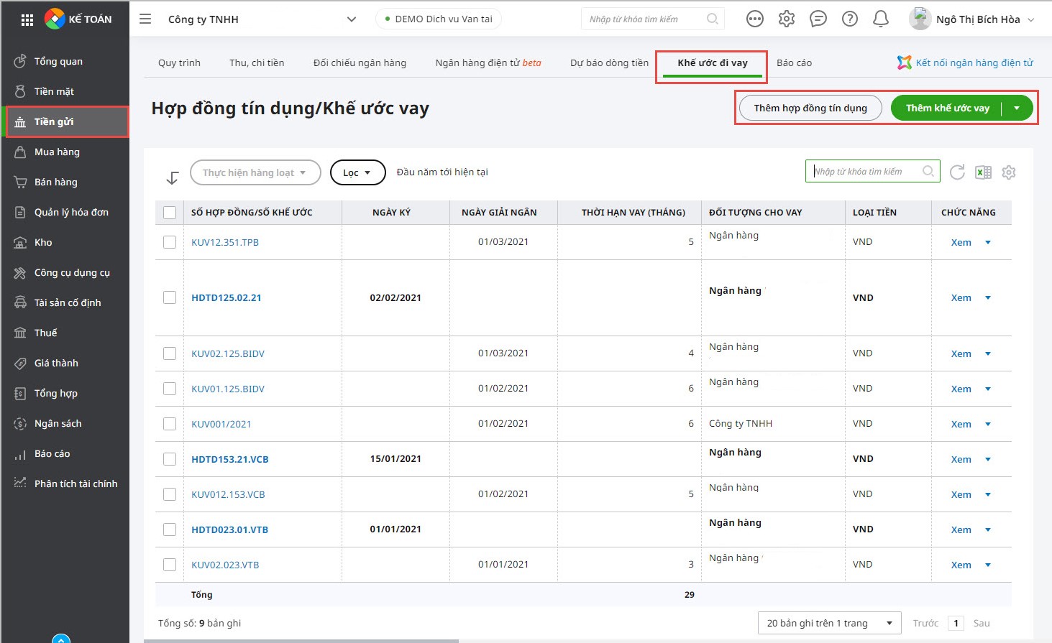The width and height of the screenshot is (1052, 643).
Task: Click Xem for KUV02.023.VTB row
Action: [x=961, y=565]
